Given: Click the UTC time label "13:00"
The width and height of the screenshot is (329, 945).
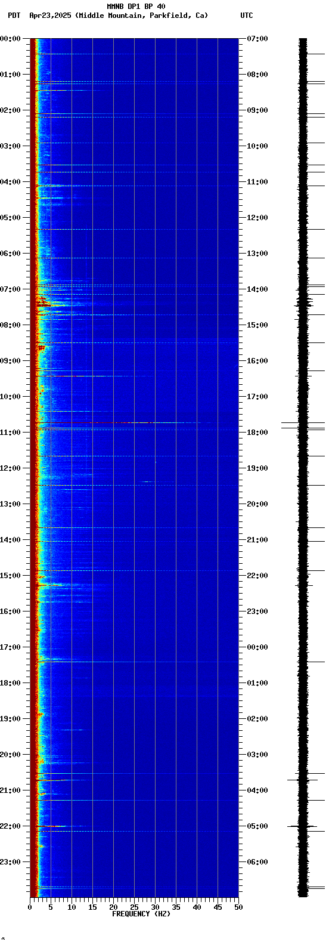Looking at the screenshot, I should [257, 254].
